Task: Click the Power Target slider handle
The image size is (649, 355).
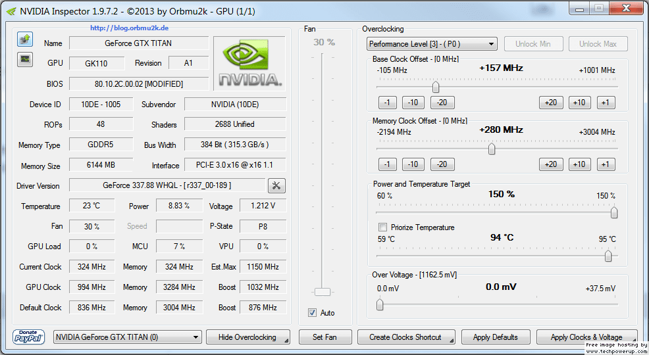Action: coord(614,212)
